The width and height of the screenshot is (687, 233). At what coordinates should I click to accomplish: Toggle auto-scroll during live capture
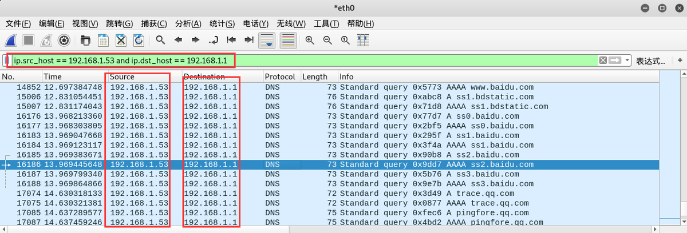[x=266, y=40]
